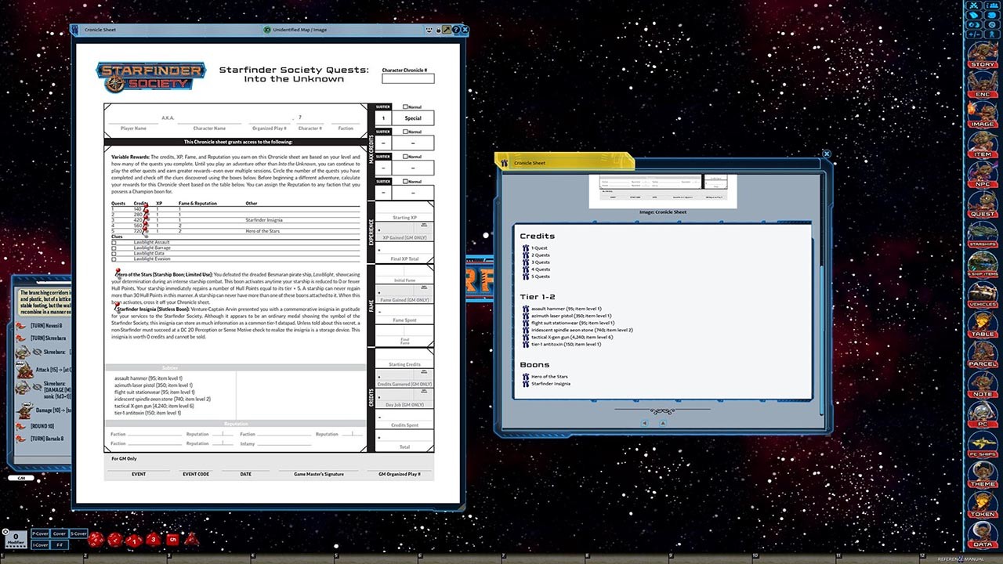Viewport: 1003px width, 564px height.
Task: Click the Unidentified Map / Image title bar
Action: (298, 29)
